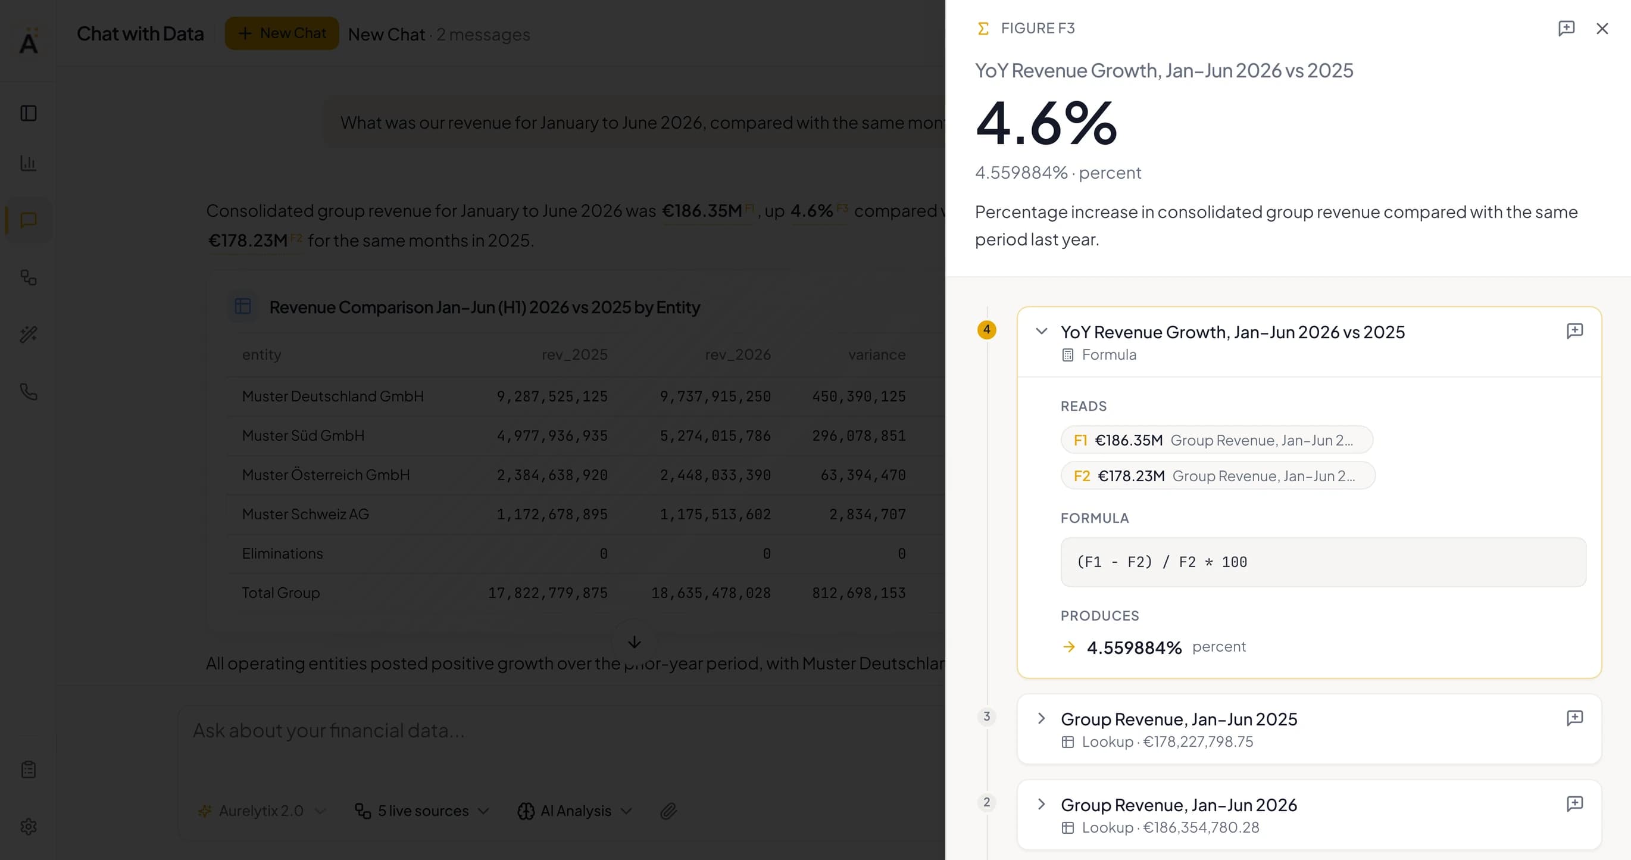Click the revenue comparison table icon

click(243, 307)
